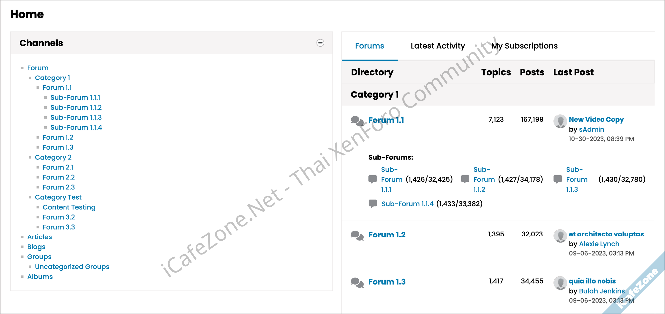This screenshot has width=665, height=314.
Task: Click the Sub-Forum 1.1.4 comment icon
Action: point(373,204)
